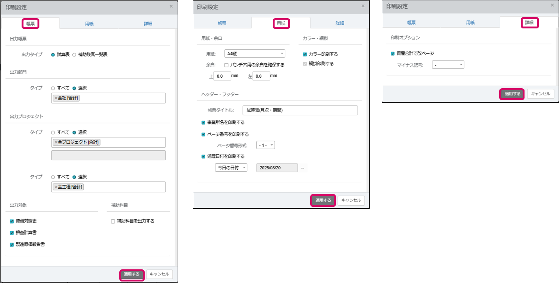Close the dialog containing マイナス記号 option
The image size is (559, 283).
(x=551, y=6)
